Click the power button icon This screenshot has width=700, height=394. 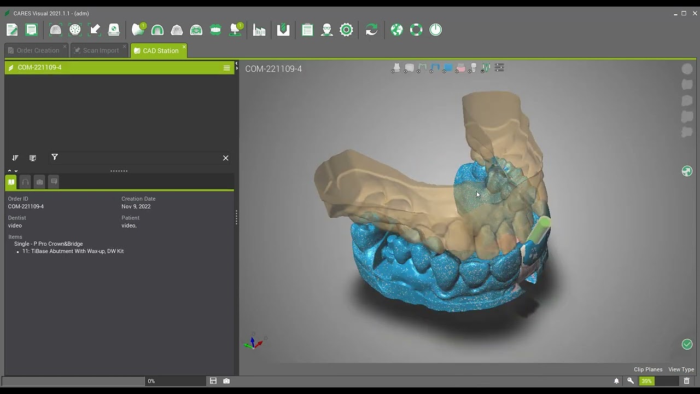point(436,30)
